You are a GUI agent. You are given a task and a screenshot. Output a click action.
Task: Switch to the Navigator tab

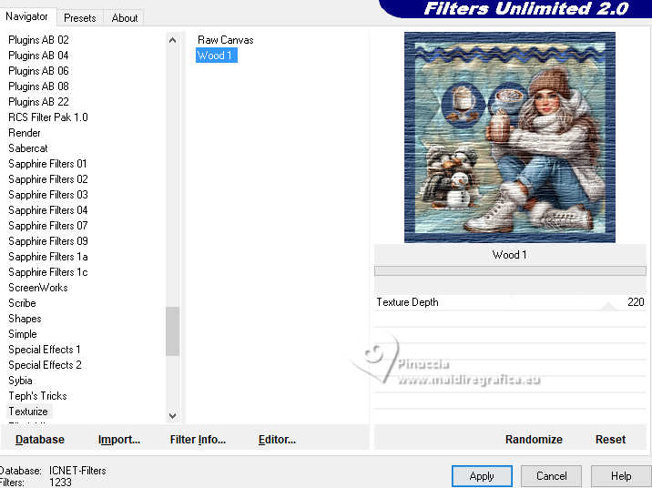(26, 16)
